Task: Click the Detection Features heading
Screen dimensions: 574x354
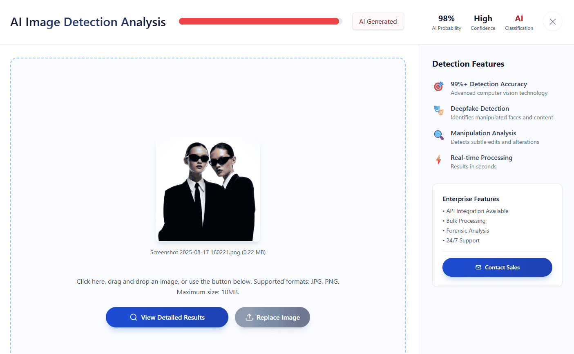Action: 468,64
